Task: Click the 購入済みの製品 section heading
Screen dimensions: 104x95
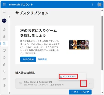Action: (x=25, y=73)
